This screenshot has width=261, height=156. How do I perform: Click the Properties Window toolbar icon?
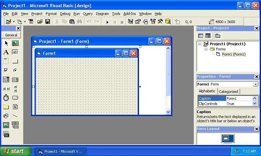[138, 21]
